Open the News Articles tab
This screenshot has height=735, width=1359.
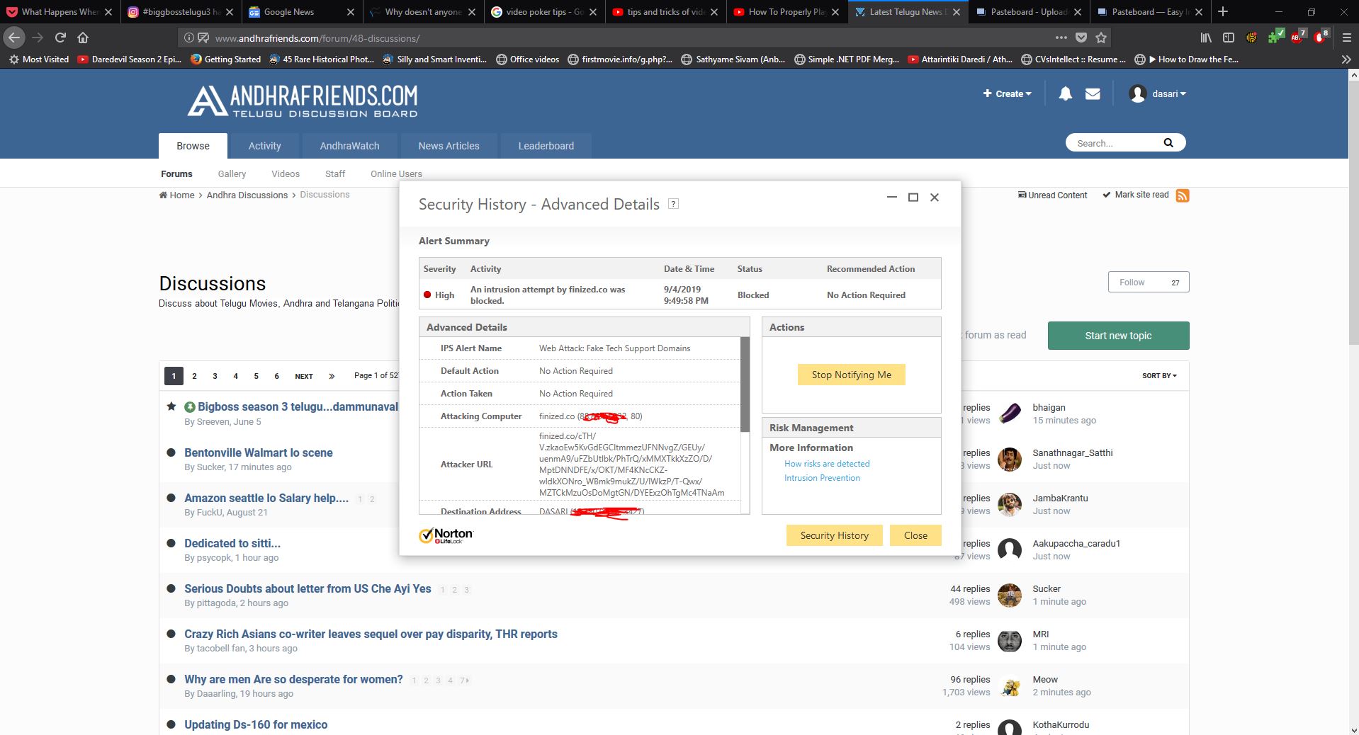pos(449,146)
